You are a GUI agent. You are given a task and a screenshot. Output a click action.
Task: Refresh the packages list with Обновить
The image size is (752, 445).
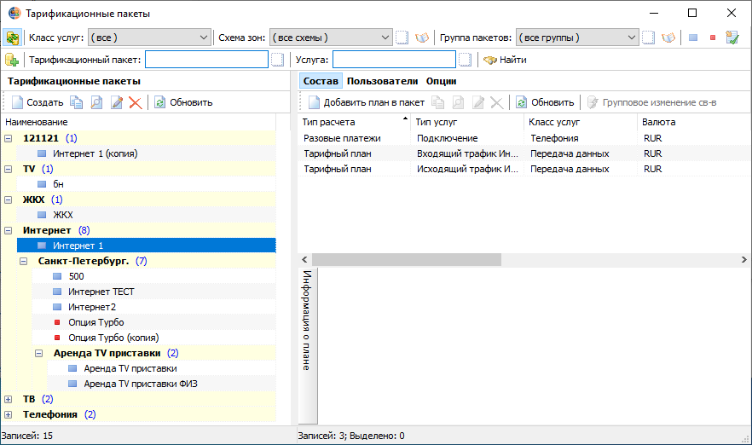click(183, 102)
